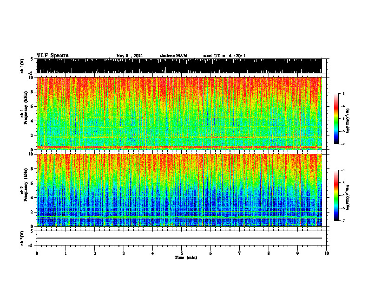Click the ch.2 spectrogram color scale bar
The image size is (368, 284).
tap(336, 195)
